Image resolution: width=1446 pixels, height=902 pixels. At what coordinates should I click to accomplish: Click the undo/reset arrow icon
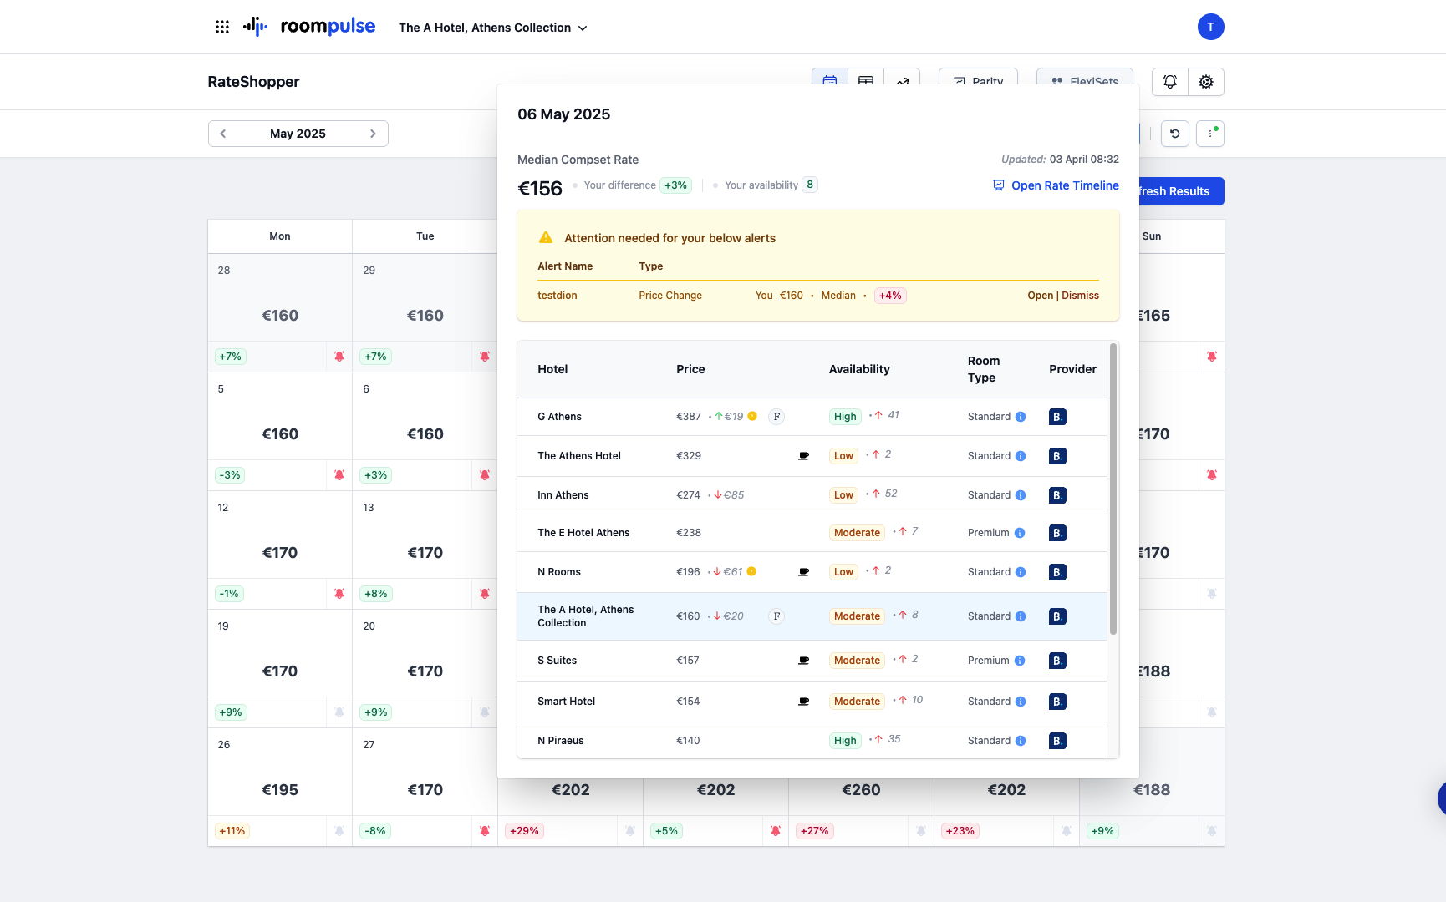pos(1175,134)
